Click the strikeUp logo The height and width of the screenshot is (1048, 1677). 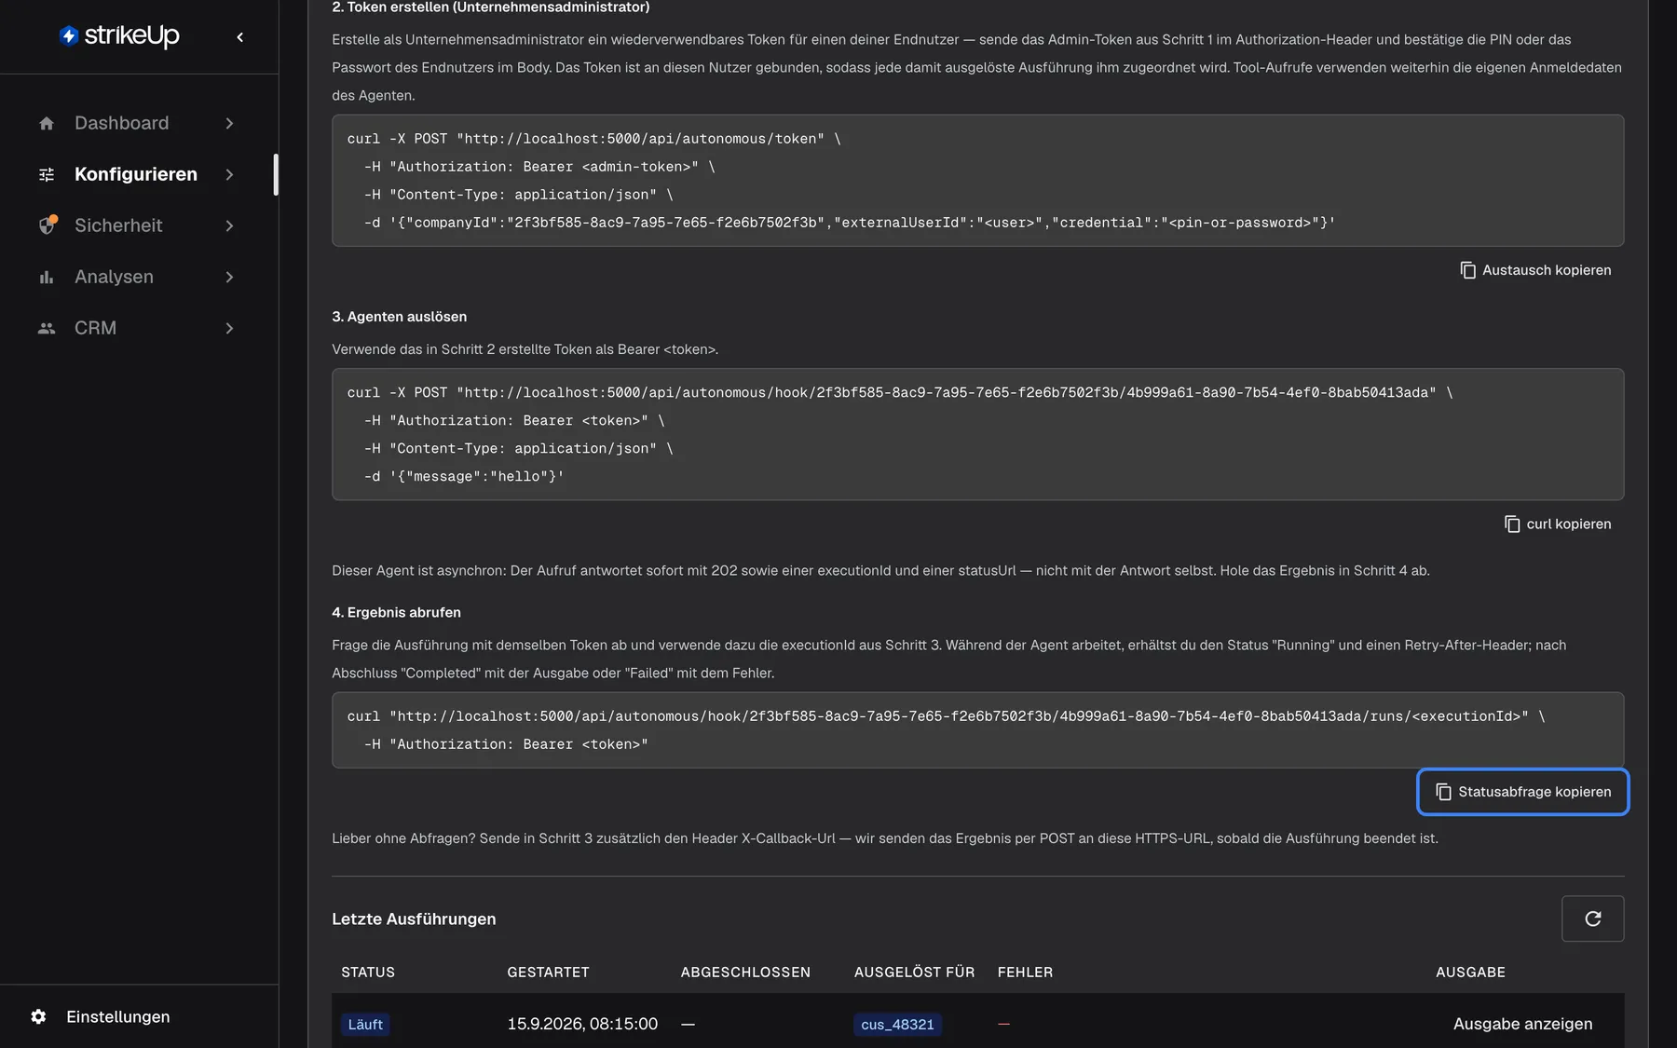(119, 35)
